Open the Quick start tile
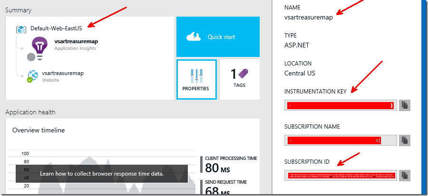 tap(218, 37)
